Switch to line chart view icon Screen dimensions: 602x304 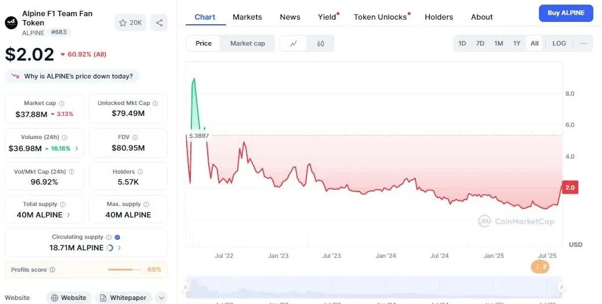tap(294, 43)
